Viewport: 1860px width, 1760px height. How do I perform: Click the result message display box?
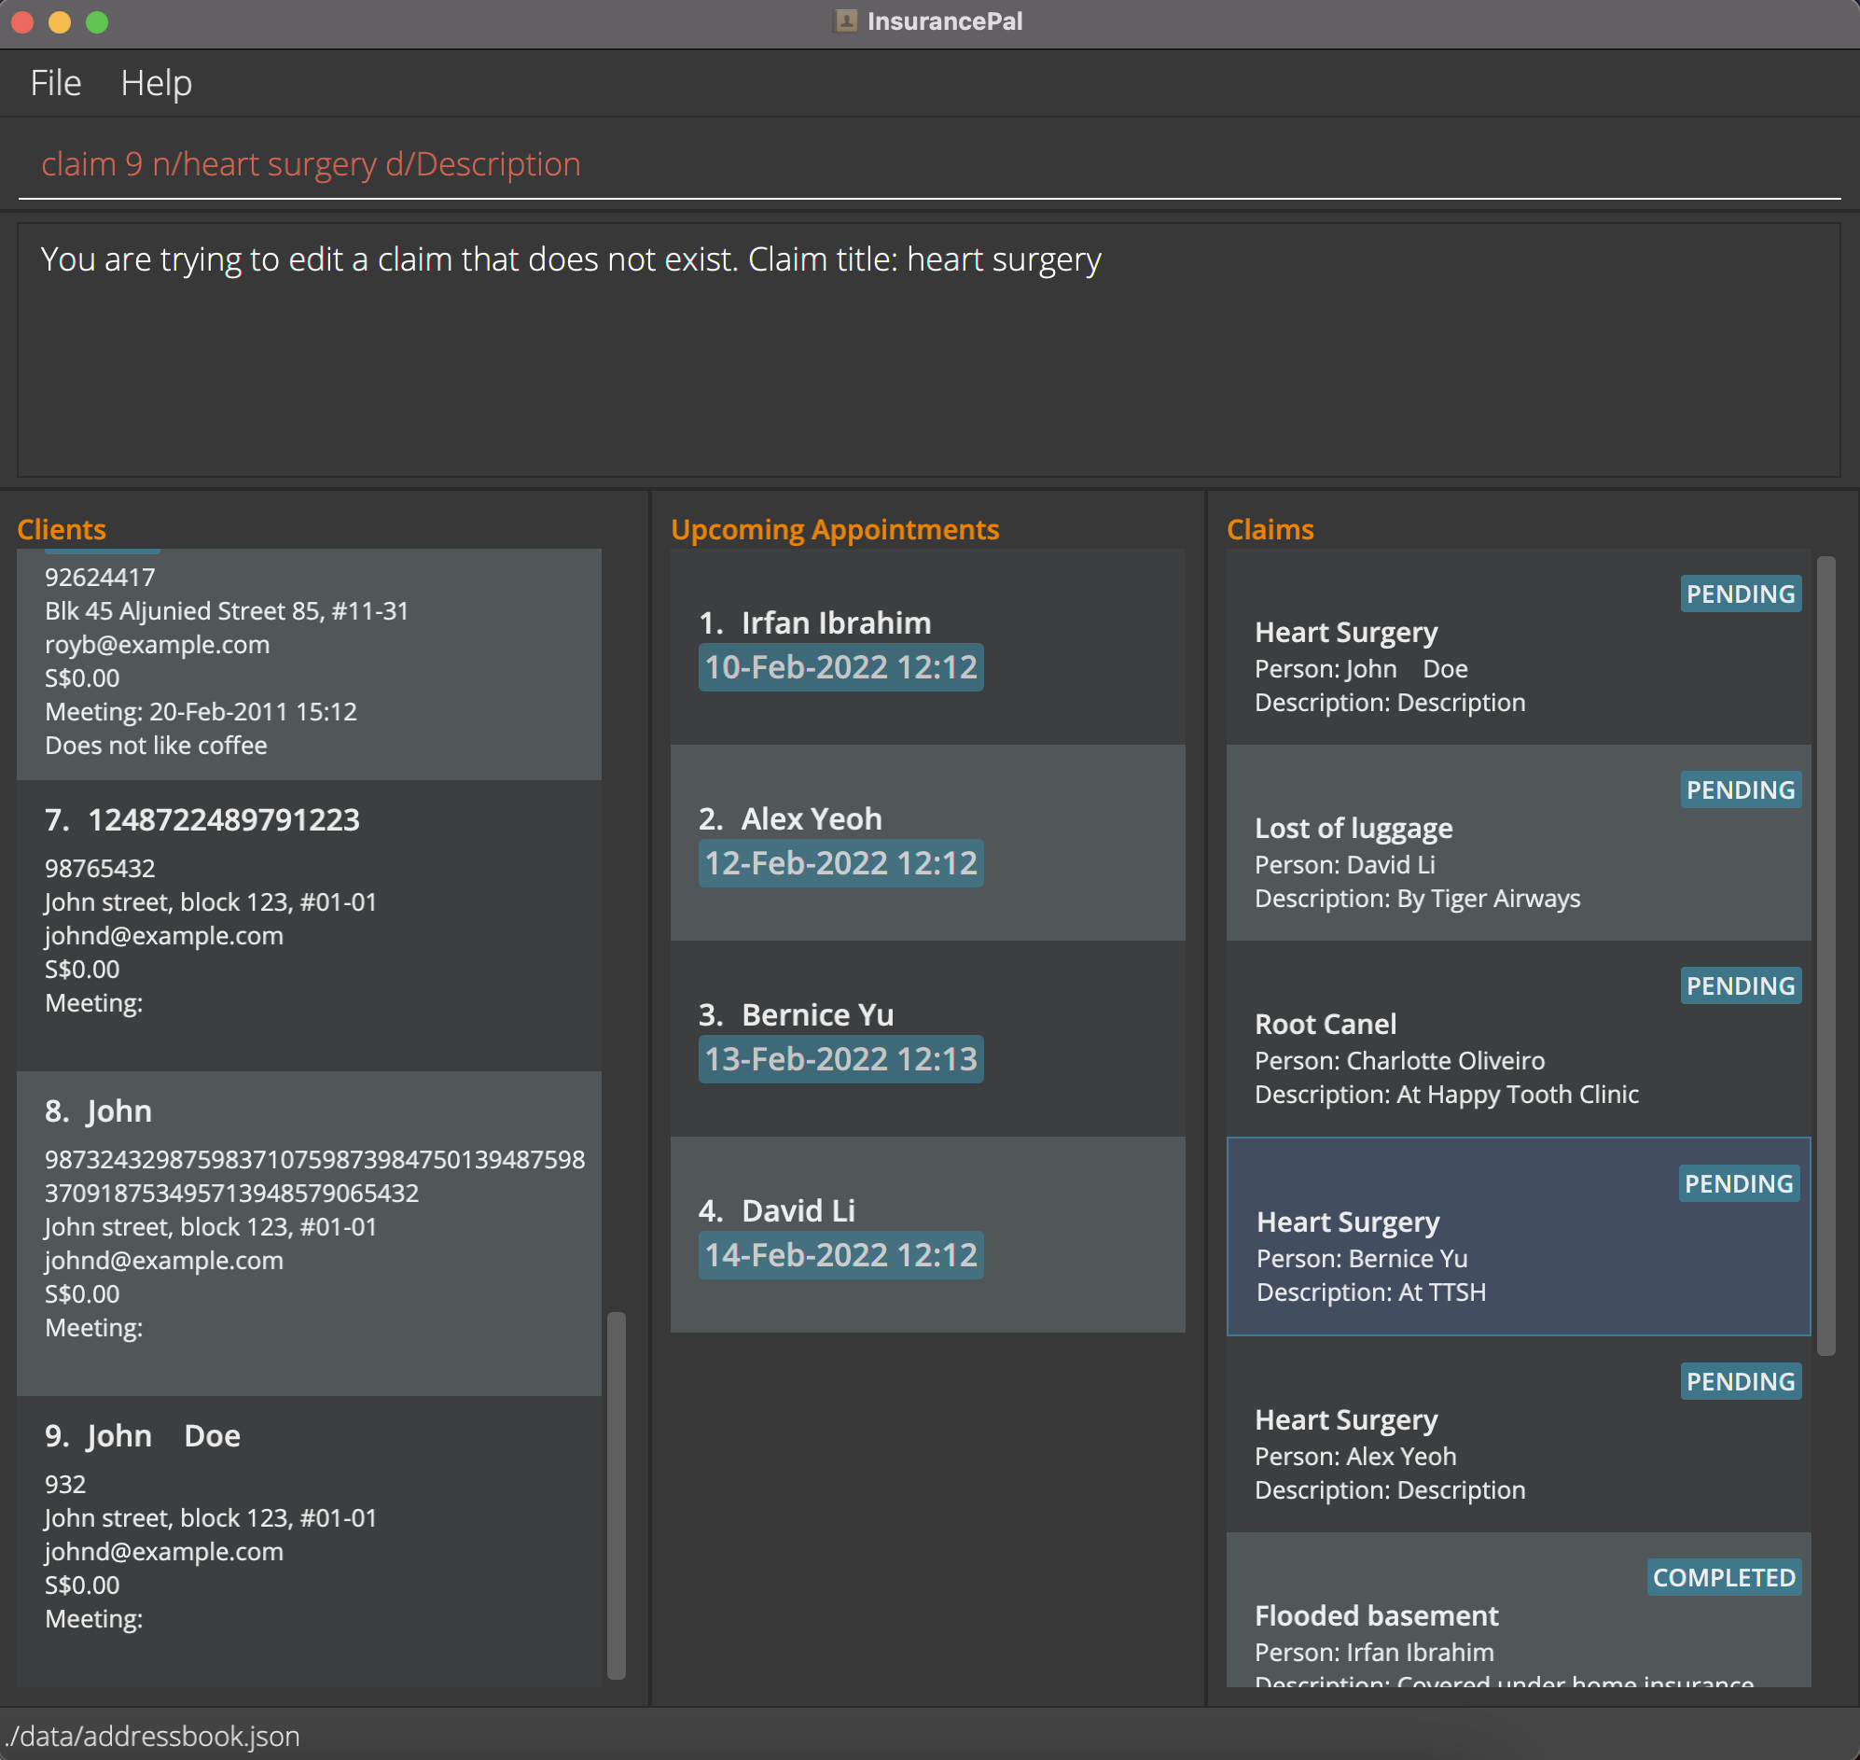coord(928,366)
